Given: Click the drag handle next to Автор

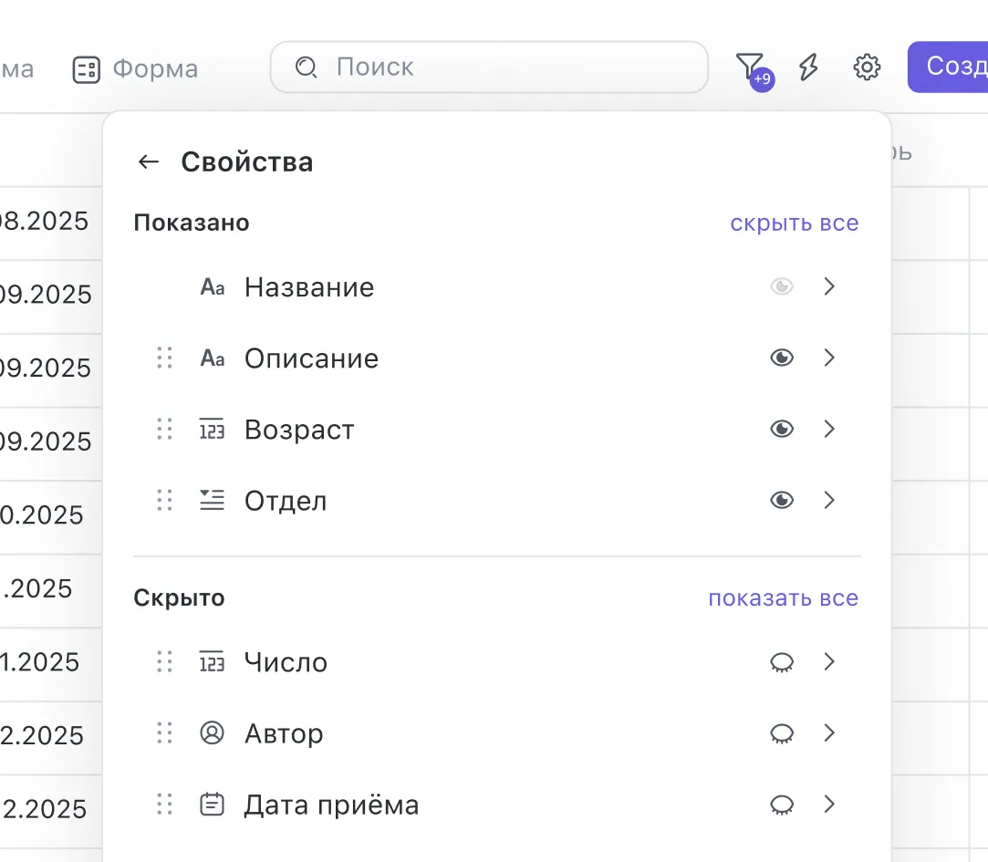Looking at the screenshot, I should 164,733.
